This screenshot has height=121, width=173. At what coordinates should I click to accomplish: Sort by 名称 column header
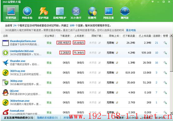click(6, 36)
